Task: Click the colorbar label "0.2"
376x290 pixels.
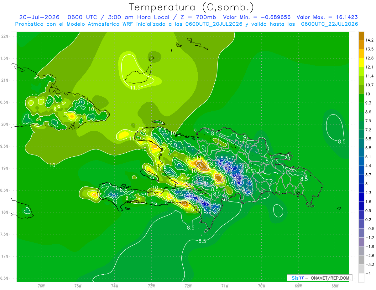Action: pos(368,219)
